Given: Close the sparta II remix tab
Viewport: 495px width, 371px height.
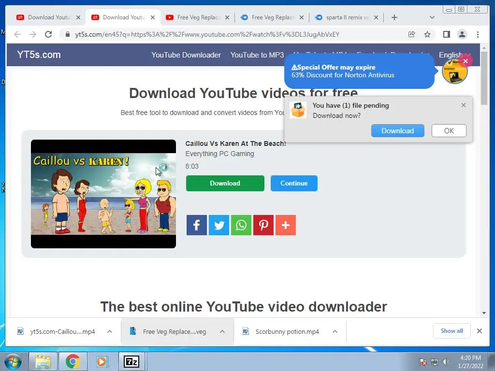Looking at the screenshot, I should (376, 17).
